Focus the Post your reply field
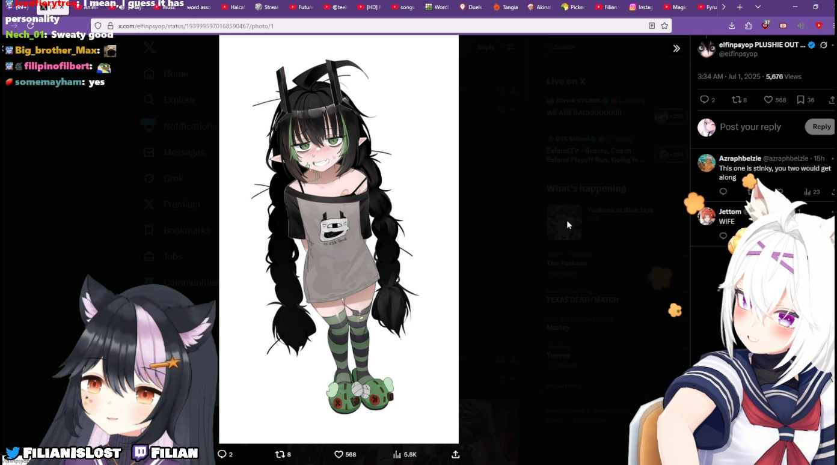 (750, 127)
